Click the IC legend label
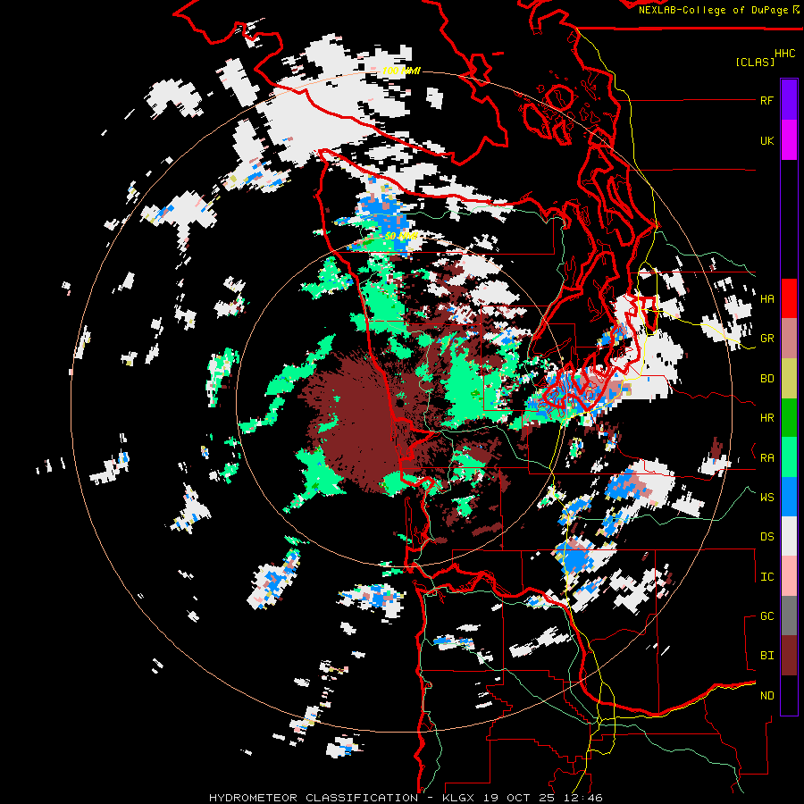 click(766, 577)
